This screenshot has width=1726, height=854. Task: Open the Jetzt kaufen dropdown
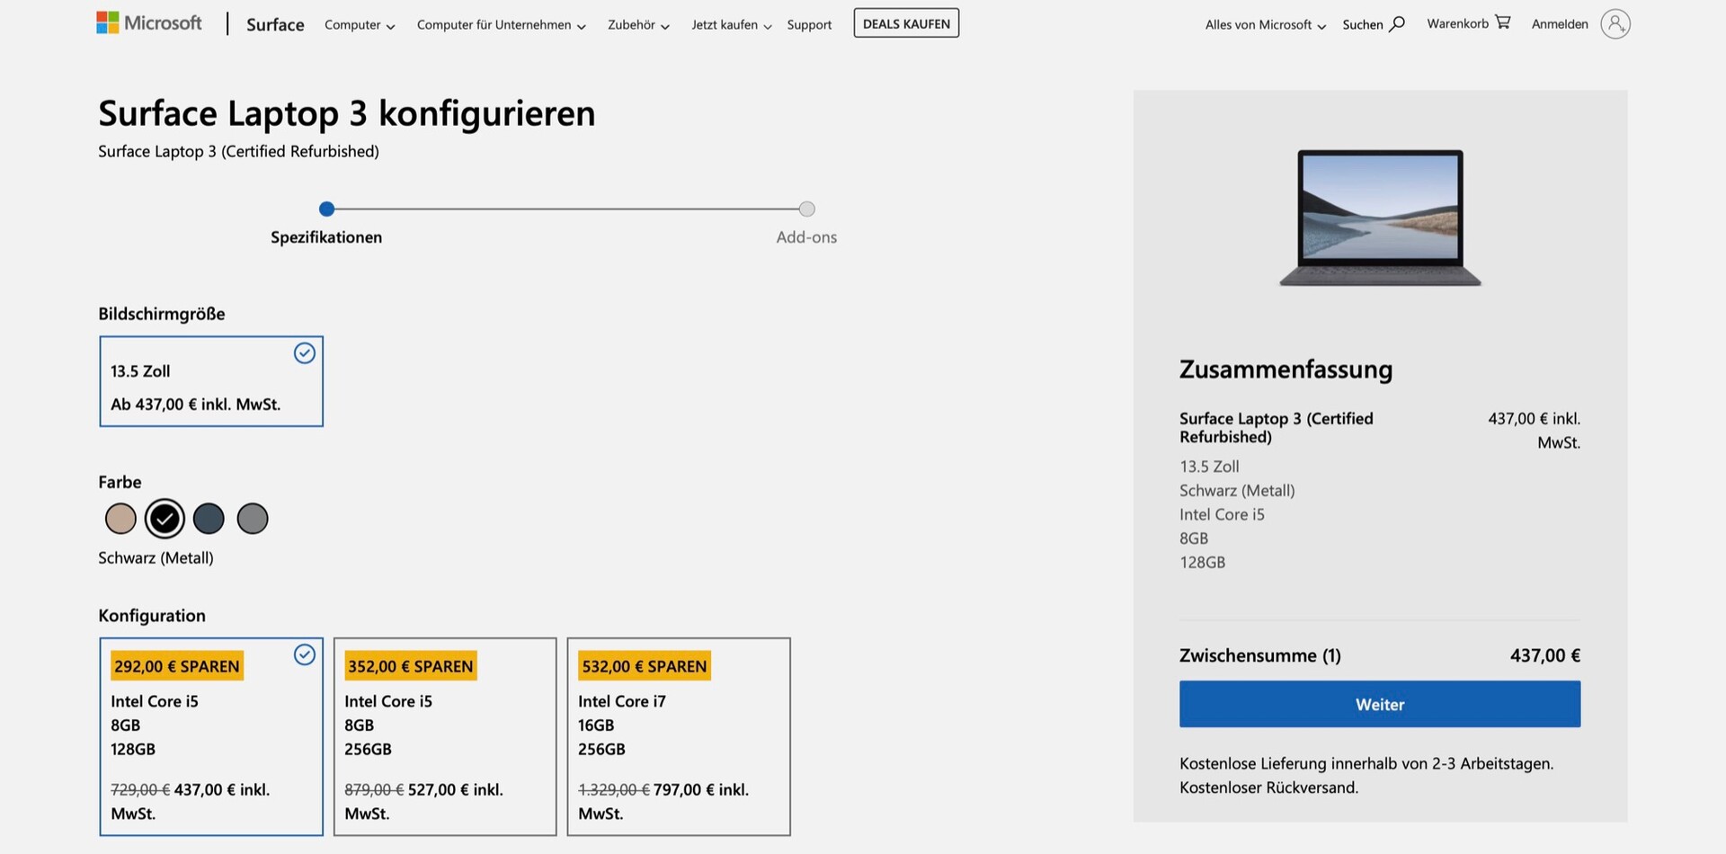coord(732,25)
